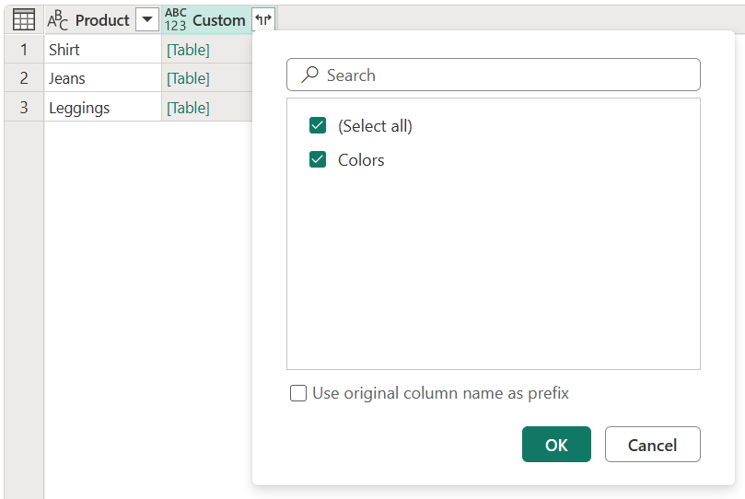
Task: Click the ABC123 data type icon for Custom
Action: 175,19
